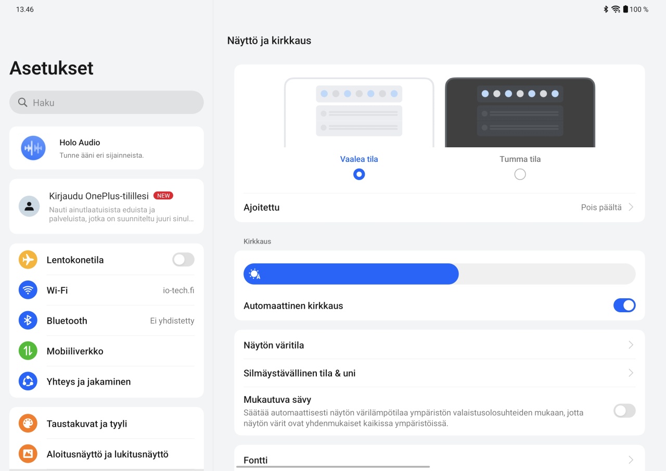Open Wi-Fi settings row
The height and width of the screenshot is (471, 666).
[107, 290]
